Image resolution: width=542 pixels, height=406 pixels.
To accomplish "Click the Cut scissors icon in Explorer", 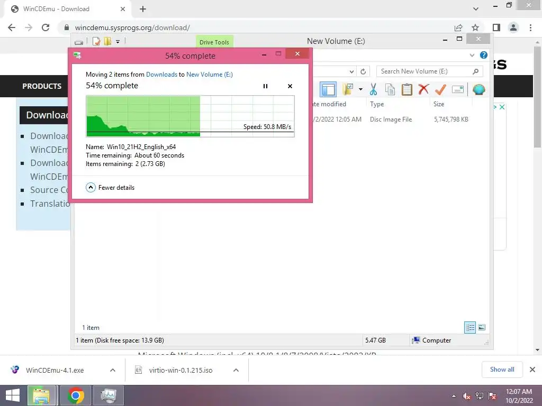I will (373, 89).
